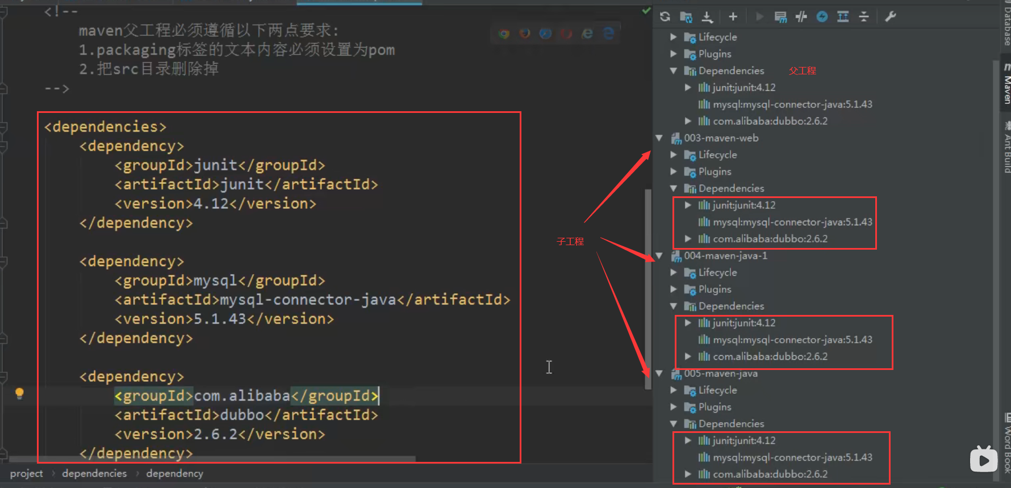Select the 003-maven-web module icon
Screen dimensions: 1011x488
676,138
